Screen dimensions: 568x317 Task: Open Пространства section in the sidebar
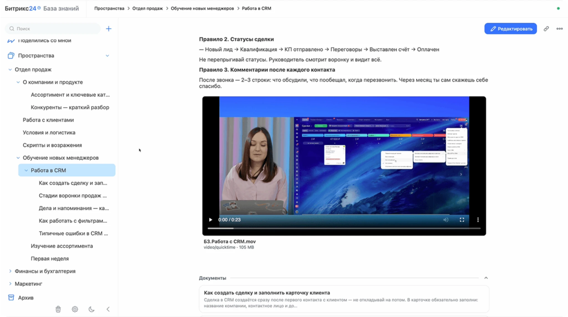tap(36, 55)
